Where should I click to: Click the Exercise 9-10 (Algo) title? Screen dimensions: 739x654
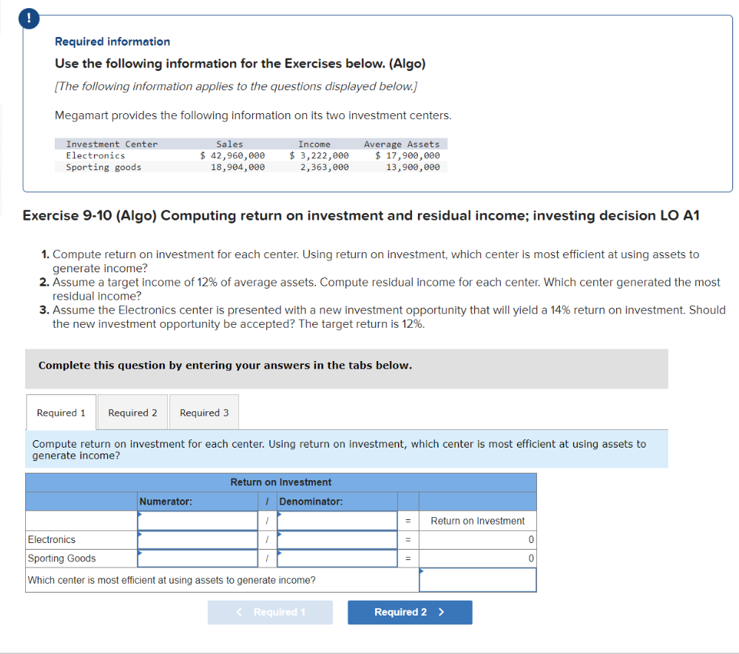pyautogui.click(x=361, y=215)
